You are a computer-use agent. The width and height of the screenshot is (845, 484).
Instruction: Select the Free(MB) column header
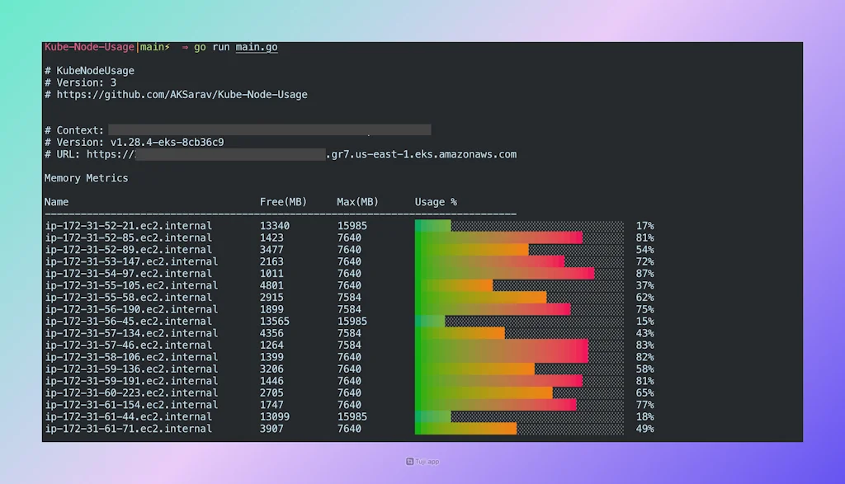click(x=283, y=201)
